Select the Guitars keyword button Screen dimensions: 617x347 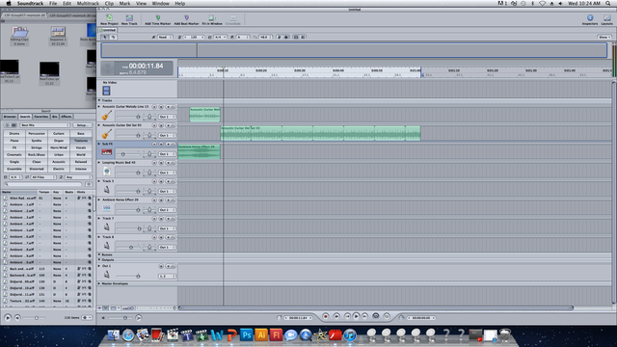pyautogui.click(x=59, y=134)
